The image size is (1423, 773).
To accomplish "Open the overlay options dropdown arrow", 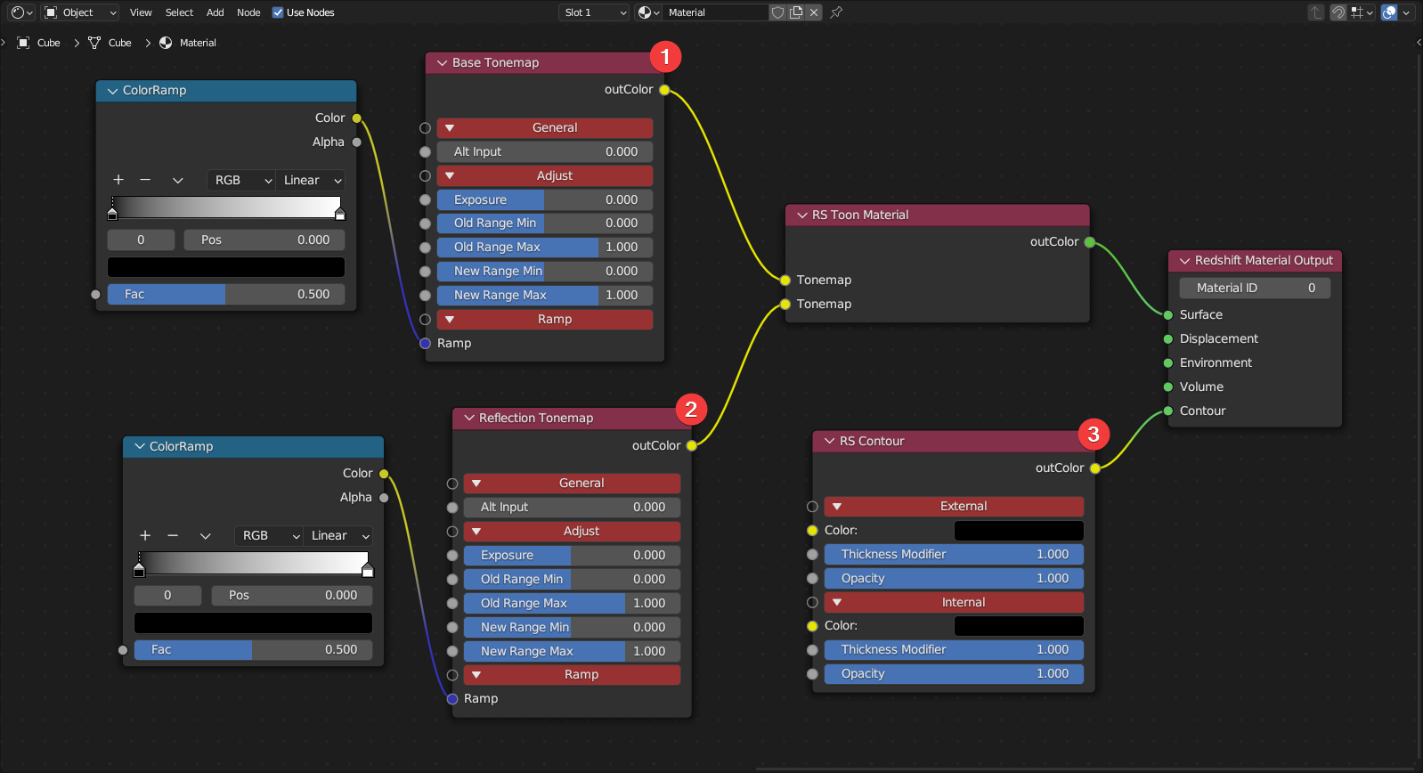I will tap(1406, 12).
